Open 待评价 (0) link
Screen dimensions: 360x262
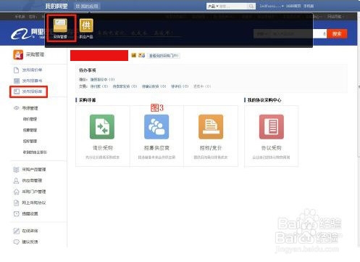click(x=180, y=86)
